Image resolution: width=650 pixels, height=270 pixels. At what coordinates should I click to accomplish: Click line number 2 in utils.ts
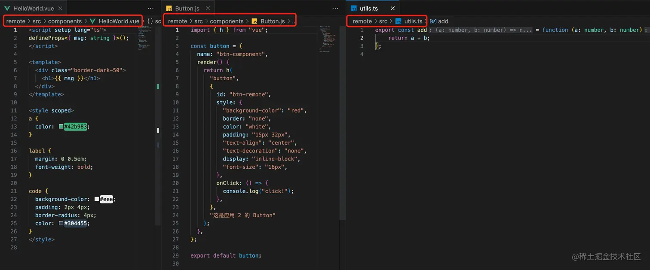click(362, 38)
